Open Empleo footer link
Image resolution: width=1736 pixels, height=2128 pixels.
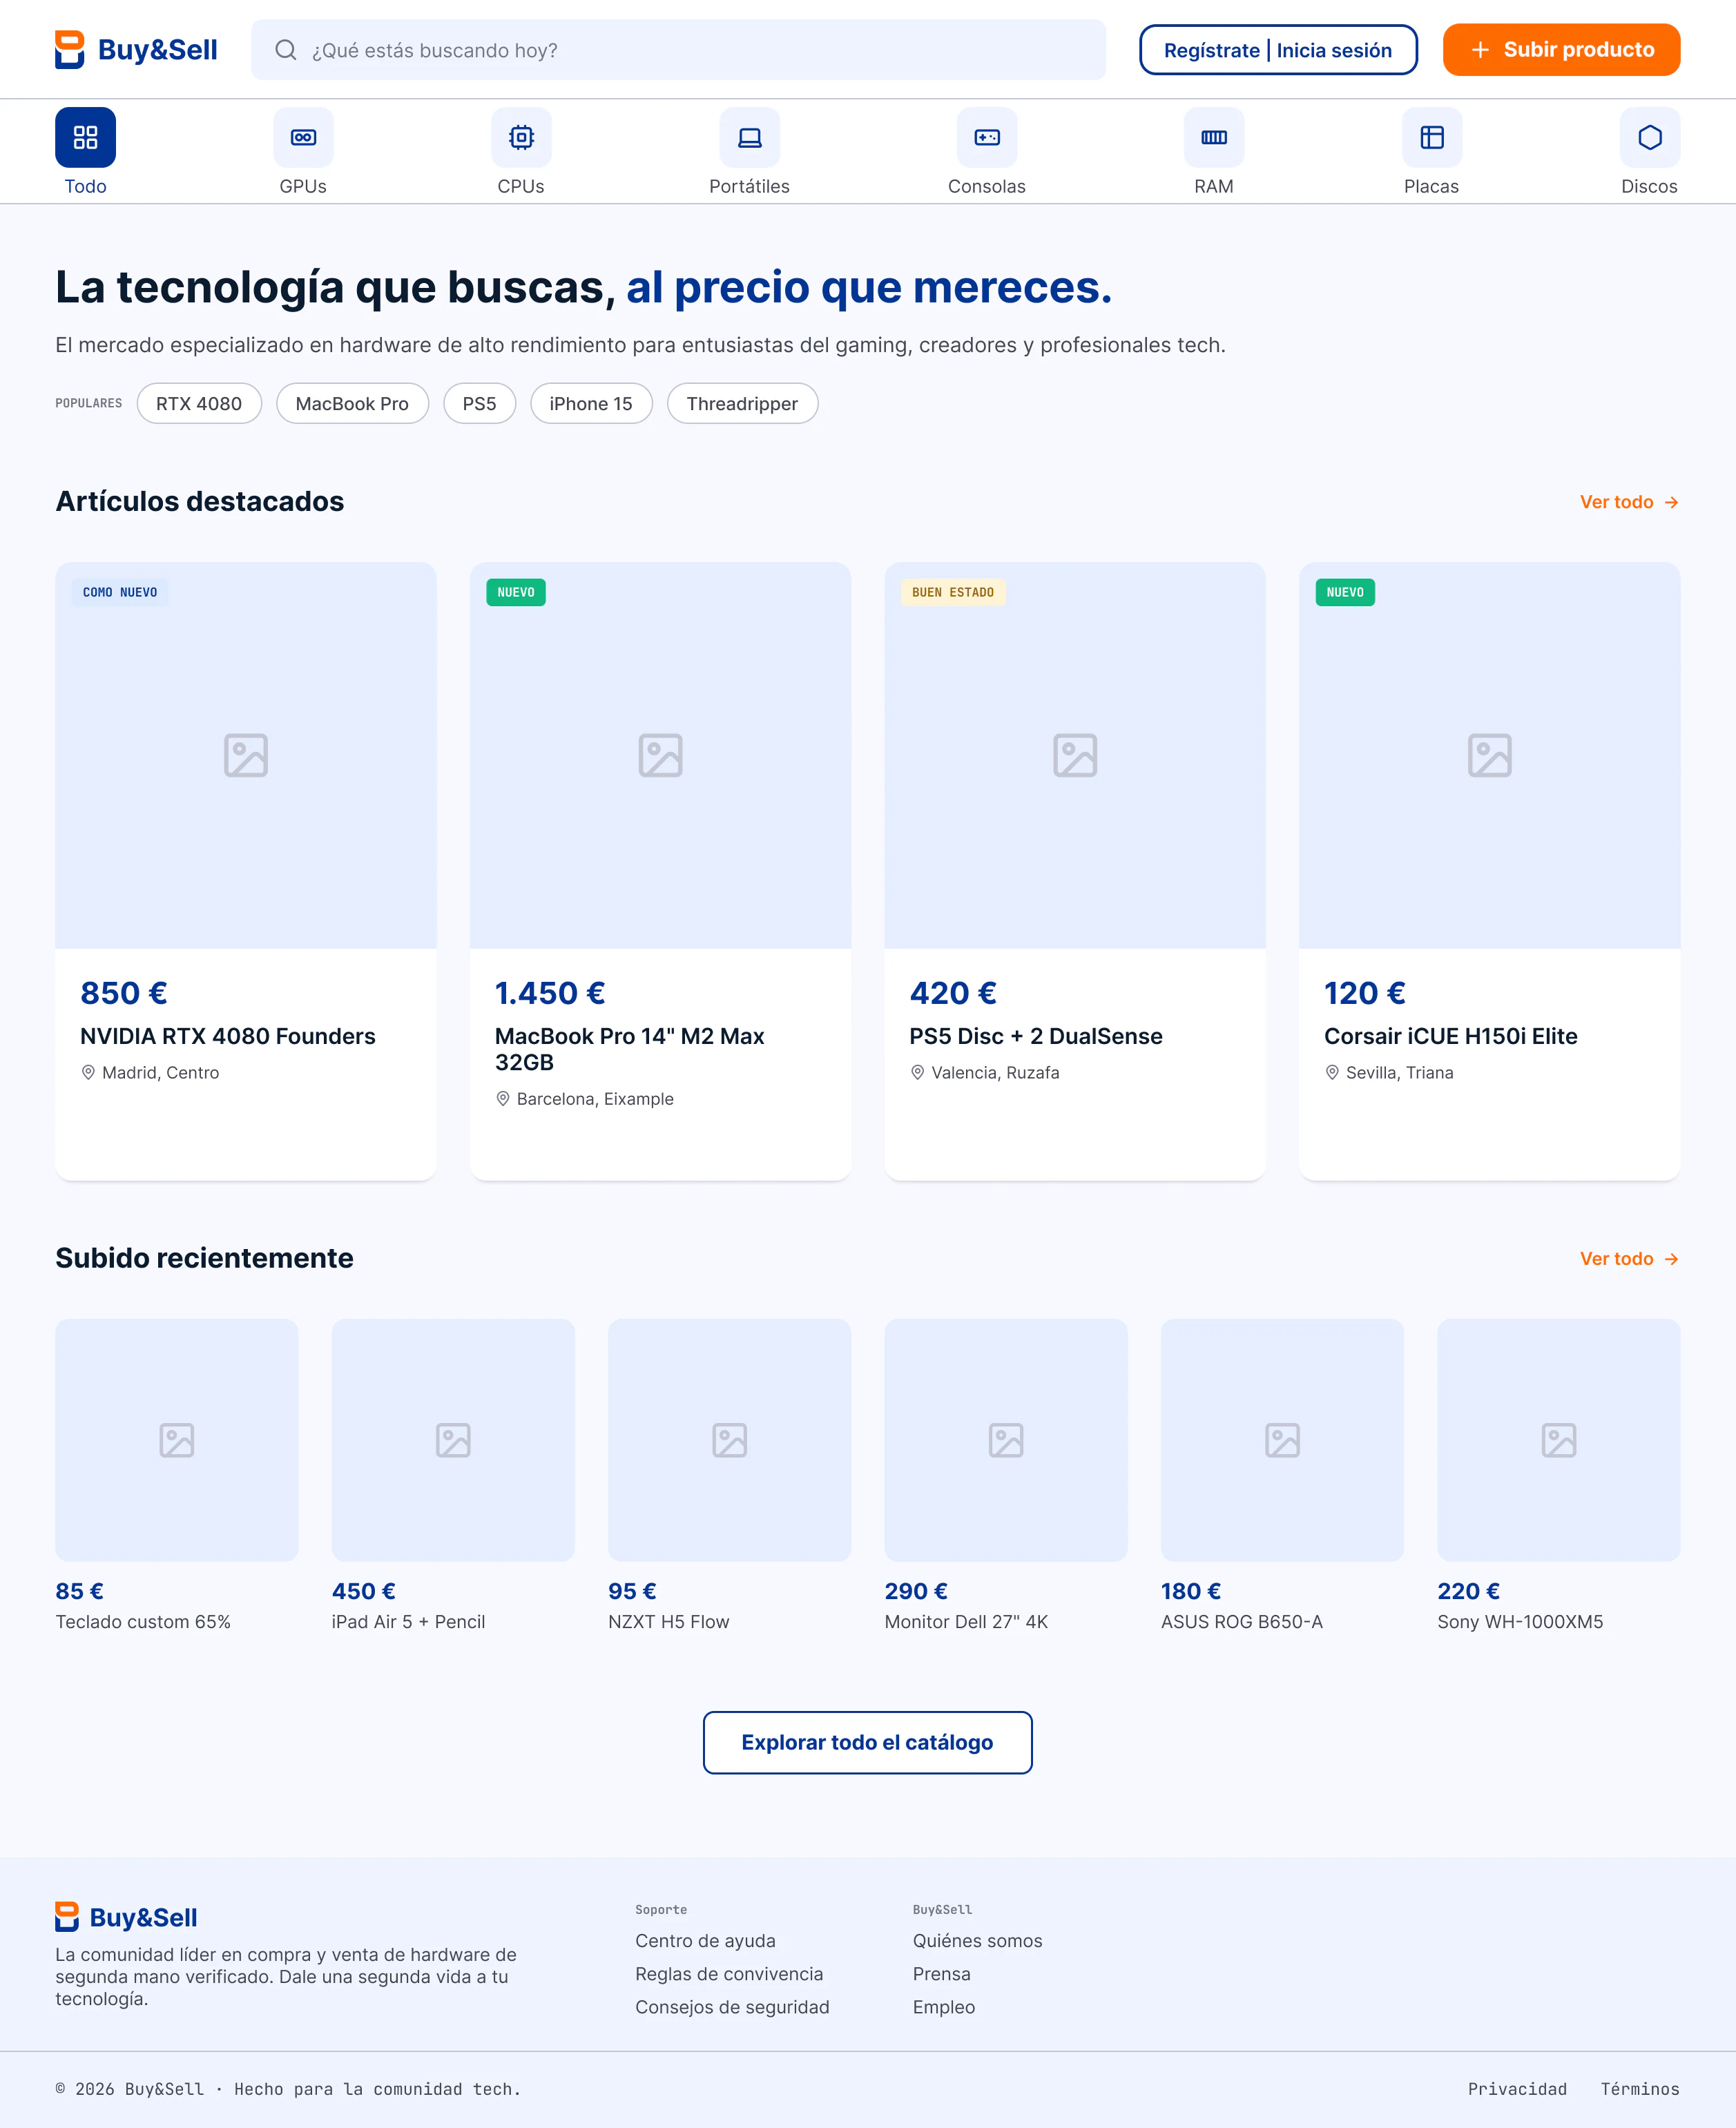943,2007
